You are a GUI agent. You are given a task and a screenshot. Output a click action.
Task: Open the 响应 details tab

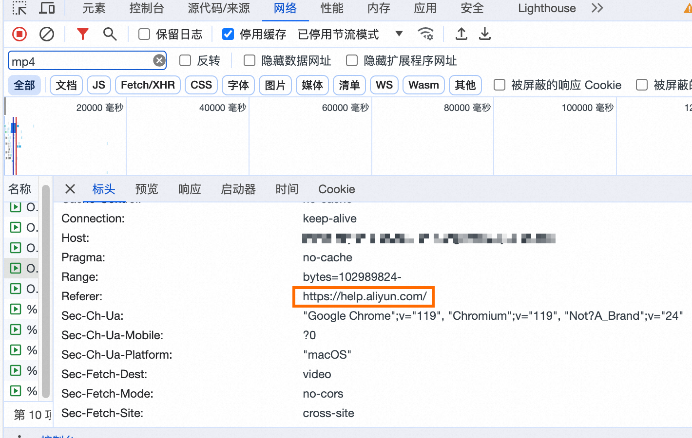click(x=190, y=189)
